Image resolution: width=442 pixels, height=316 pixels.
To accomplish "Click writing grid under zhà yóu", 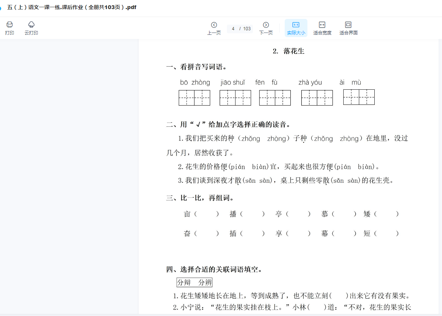I will point(317,98).
